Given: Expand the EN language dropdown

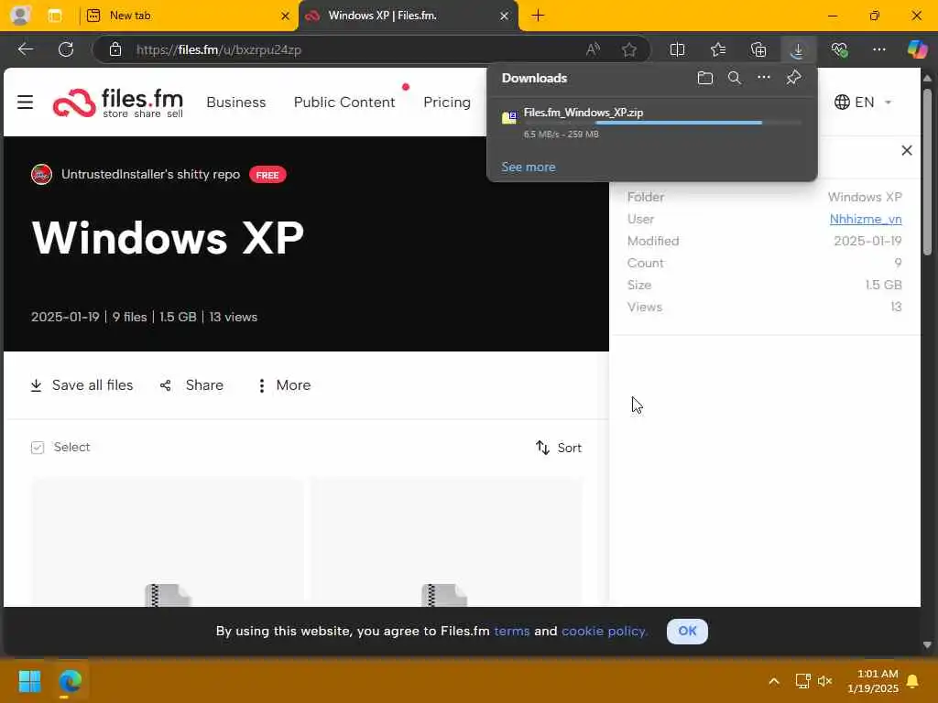Looking at the screenshot, I should pyautogui.click(x=863, y=103).
